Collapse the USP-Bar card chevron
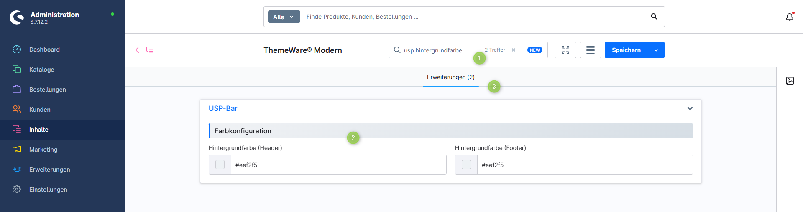This screenshot has height=212, width=803. [x=690, y=108]
